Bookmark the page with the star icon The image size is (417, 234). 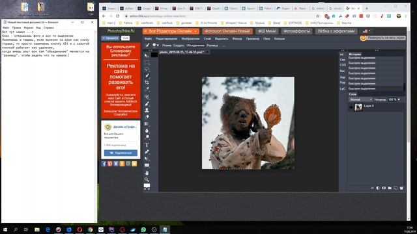(317, 16)
